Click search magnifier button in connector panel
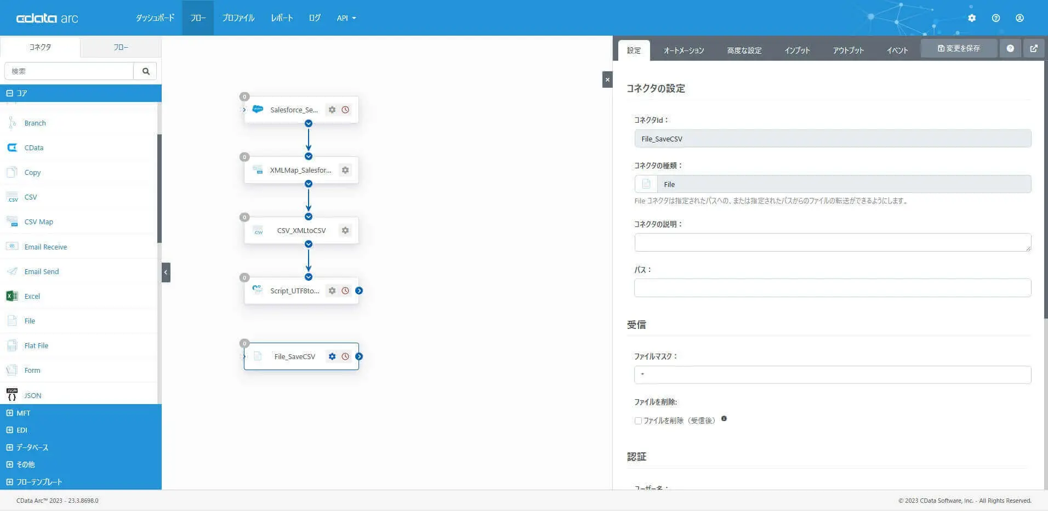 point(146,71)
